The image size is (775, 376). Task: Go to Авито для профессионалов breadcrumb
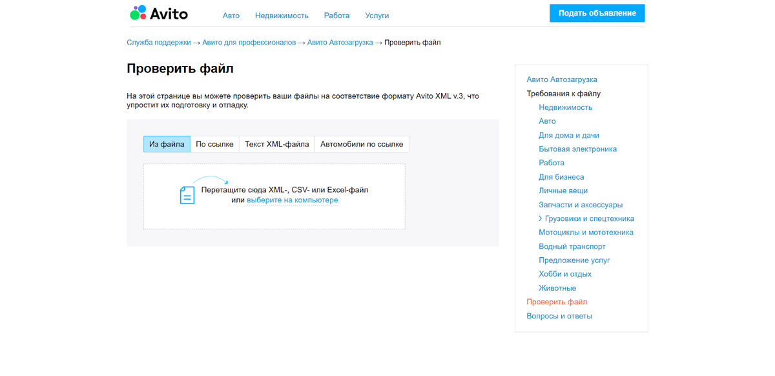[x=249, y=43]
